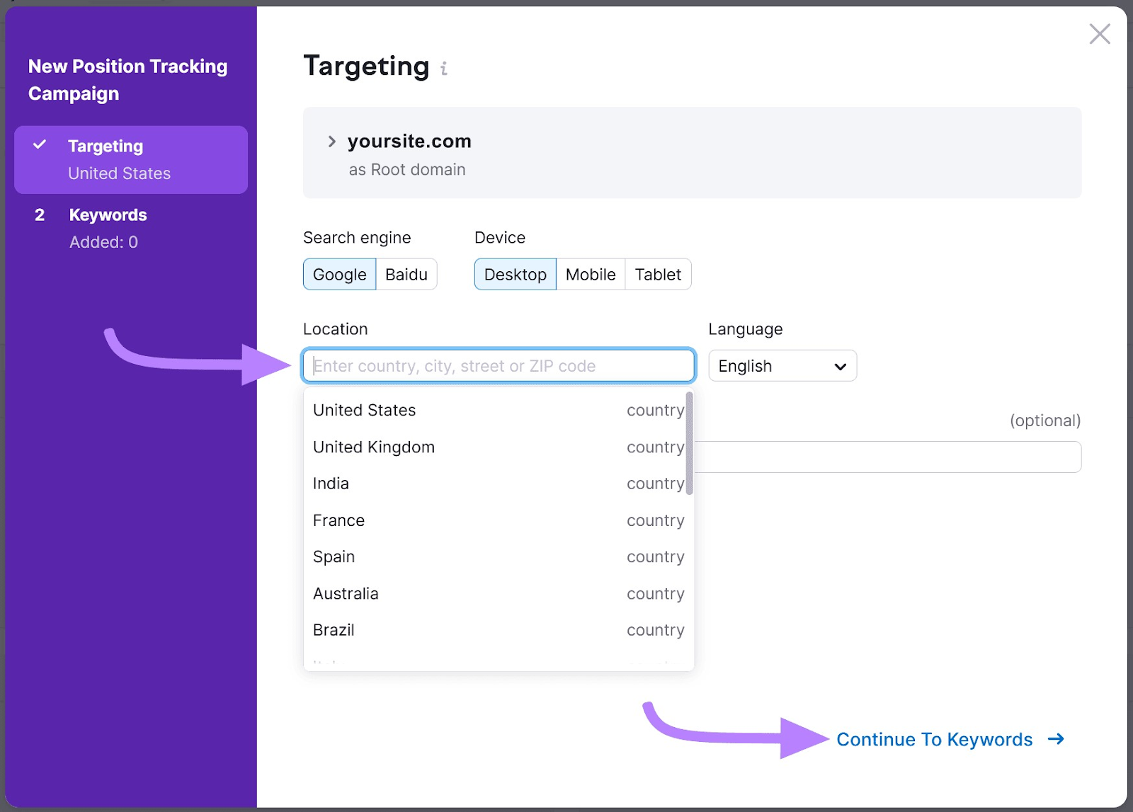1133x812 pixels.
Task: Close the campaign setup dialog
Action: [x=1099, y=34]
